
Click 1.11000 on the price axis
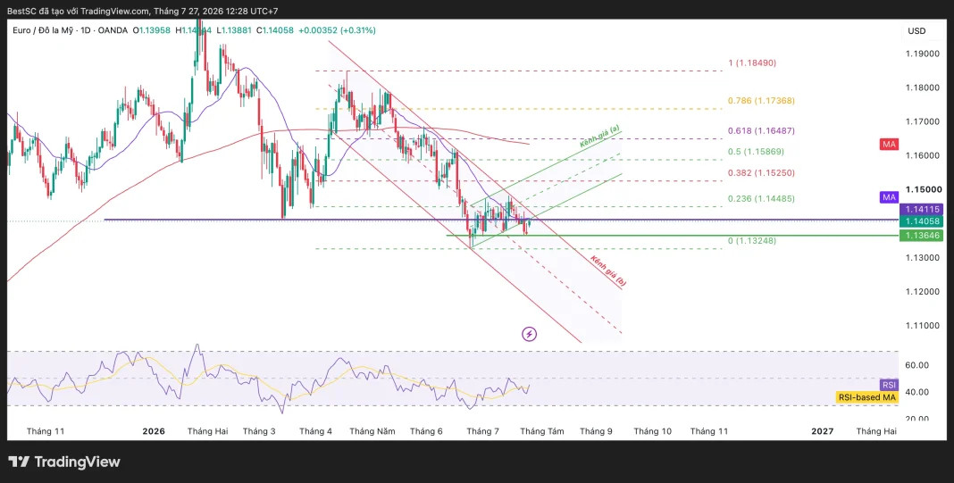[921, 326]
